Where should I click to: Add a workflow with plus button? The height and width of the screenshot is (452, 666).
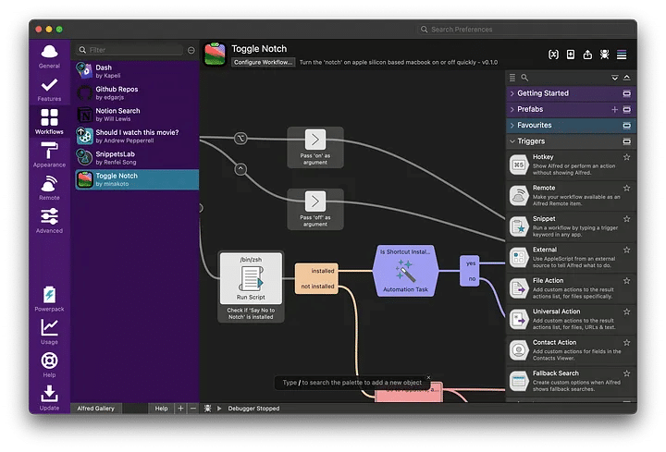(180, 409)
